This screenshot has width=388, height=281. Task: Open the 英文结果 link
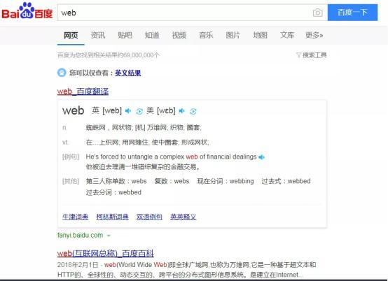[128, 73]
